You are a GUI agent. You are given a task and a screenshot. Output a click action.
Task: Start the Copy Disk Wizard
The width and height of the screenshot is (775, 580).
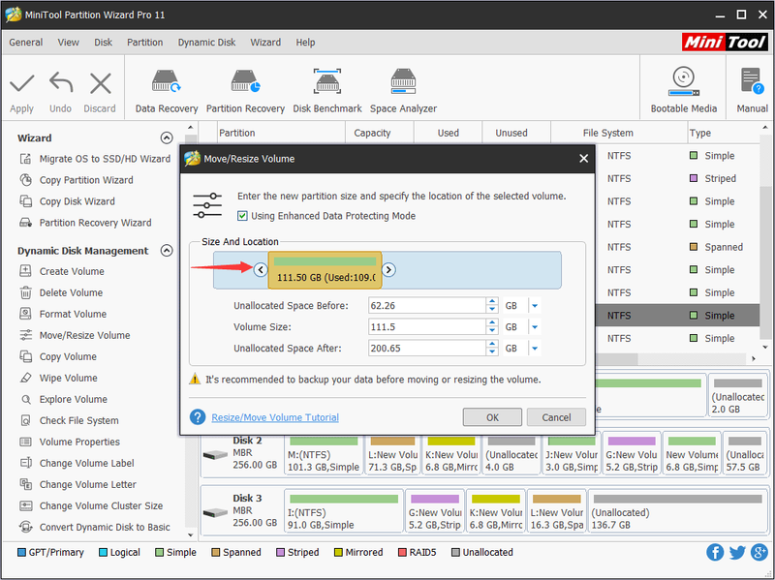(67, 201)
